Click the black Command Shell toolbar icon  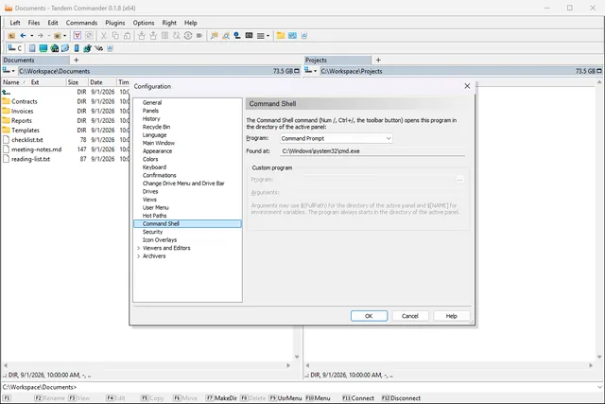(250, 36)
